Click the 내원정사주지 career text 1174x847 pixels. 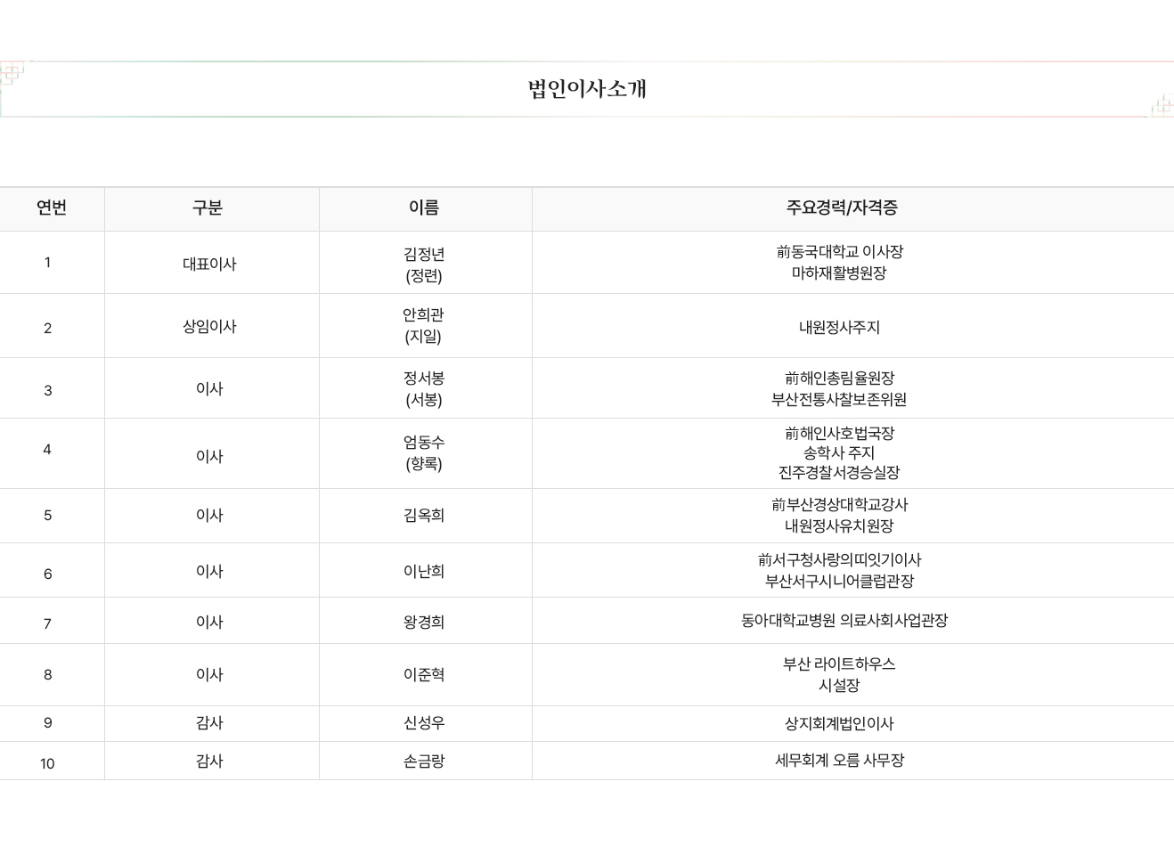(839, 327)
